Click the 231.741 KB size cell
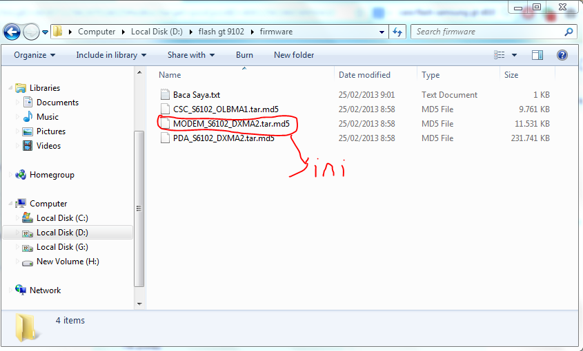583x351 pixels. click(530, 138)
